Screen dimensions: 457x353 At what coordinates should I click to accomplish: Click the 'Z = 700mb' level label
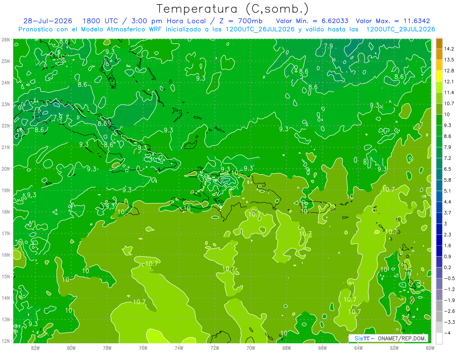[240, 21]
